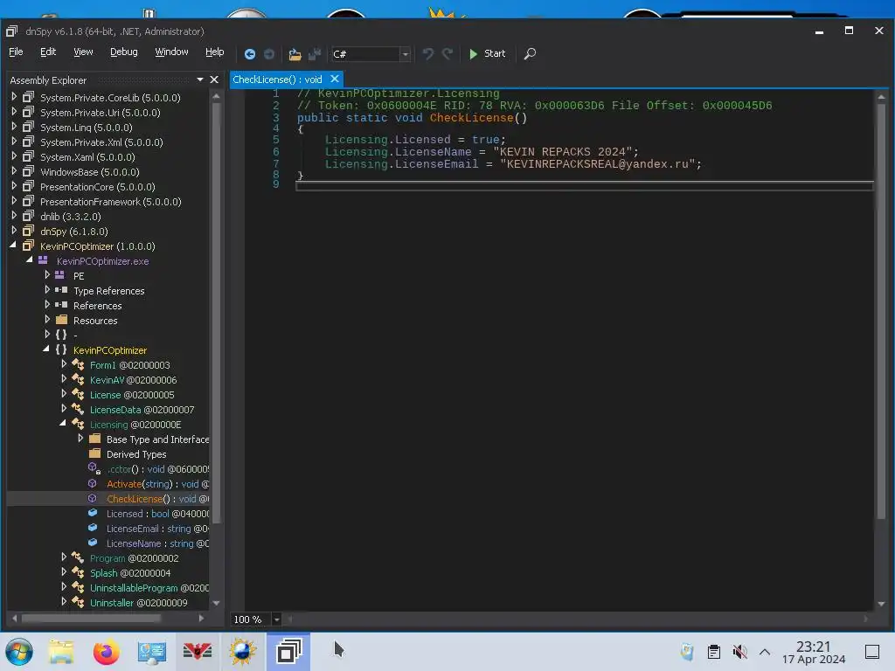Viewport: 895px width, 671px height.
Task: Expand the PE node
Action: 47,275
